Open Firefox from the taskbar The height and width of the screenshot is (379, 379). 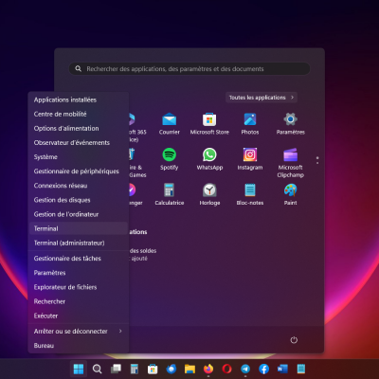tap(208, 369)
